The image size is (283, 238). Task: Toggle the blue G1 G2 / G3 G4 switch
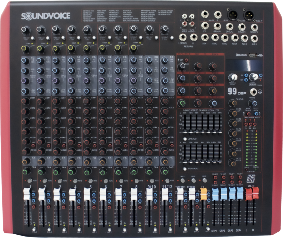point(256,114)
